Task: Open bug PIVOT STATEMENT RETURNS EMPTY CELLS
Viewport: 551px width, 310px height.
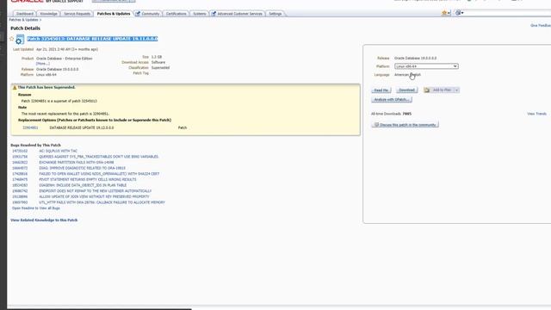Action: [x=88, y=179]
